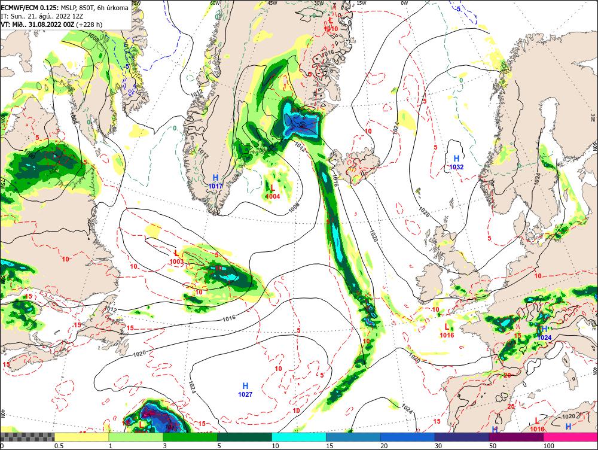The width and height of the screenshot is (598, 450).
Task: Click the red '1004' low pressure value
Action: click(273, 196)
